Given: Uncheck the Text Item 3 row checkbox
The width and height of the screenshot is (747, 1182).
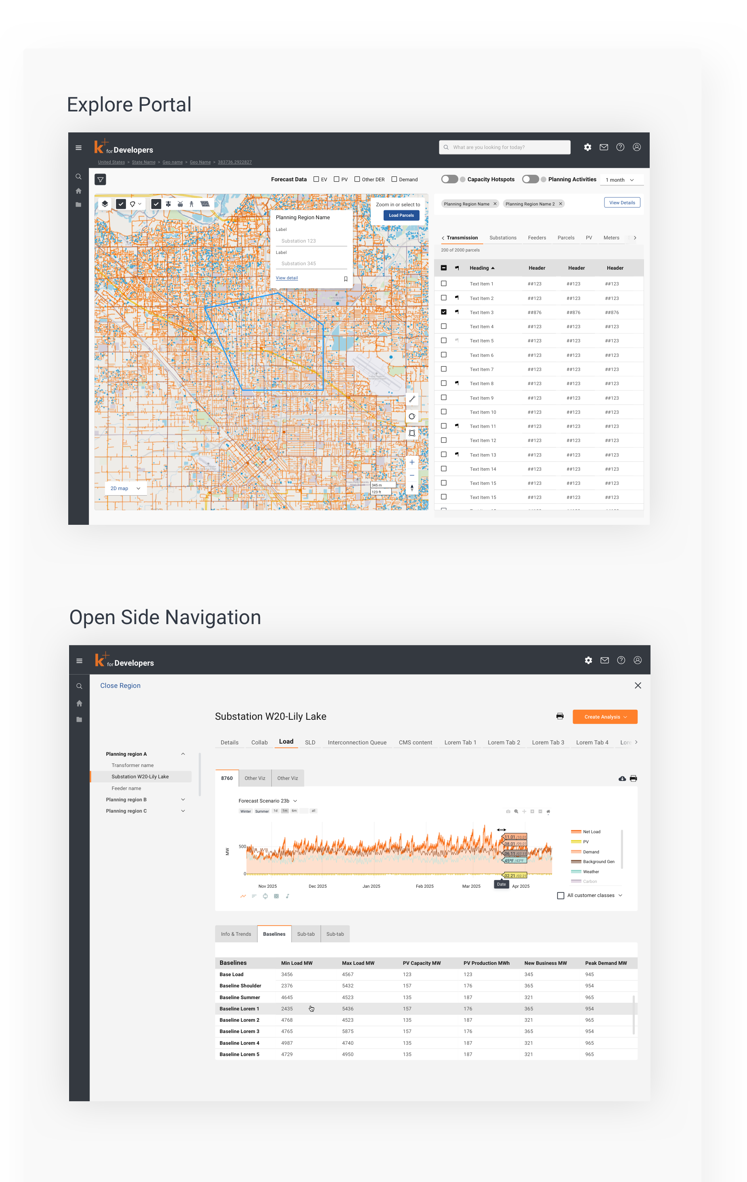Looking at the screenshot, I should tap(443, 312).
